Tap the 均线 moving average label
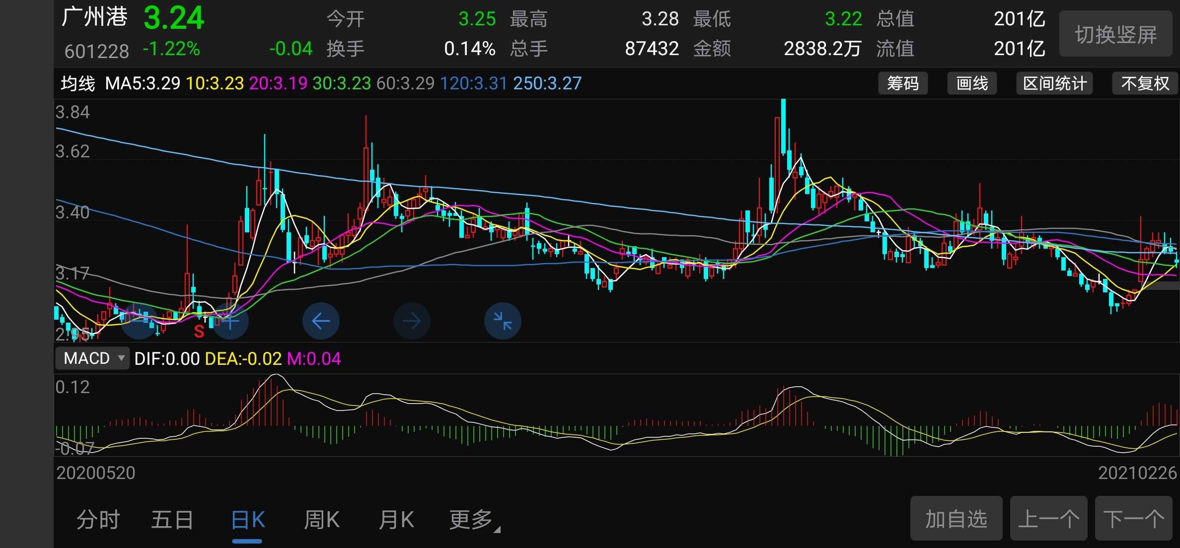This screenshot has height=548, width=1180. click(78, 83)
